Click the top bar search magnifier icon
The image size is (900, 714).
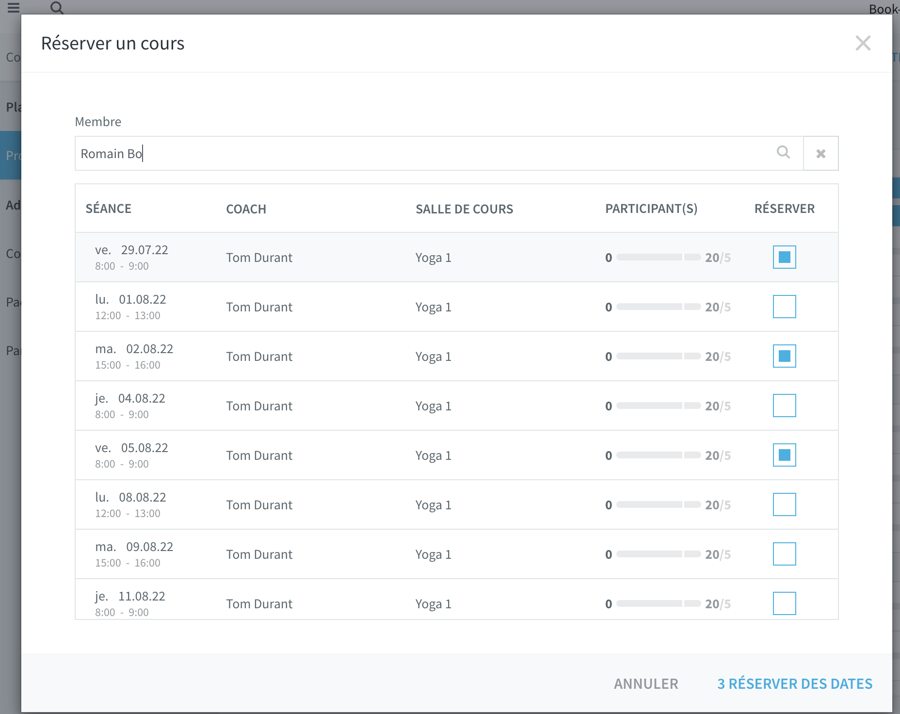pyautogui.click(x=57, y=8)
